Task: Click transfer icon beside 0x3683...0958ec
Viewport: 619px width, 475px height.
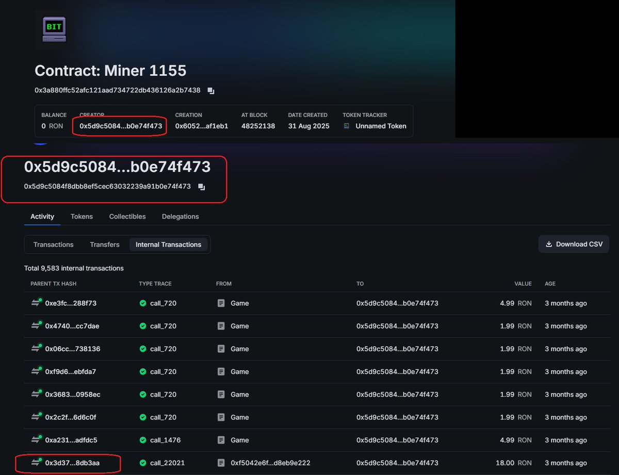Action: tap(36, 395)
